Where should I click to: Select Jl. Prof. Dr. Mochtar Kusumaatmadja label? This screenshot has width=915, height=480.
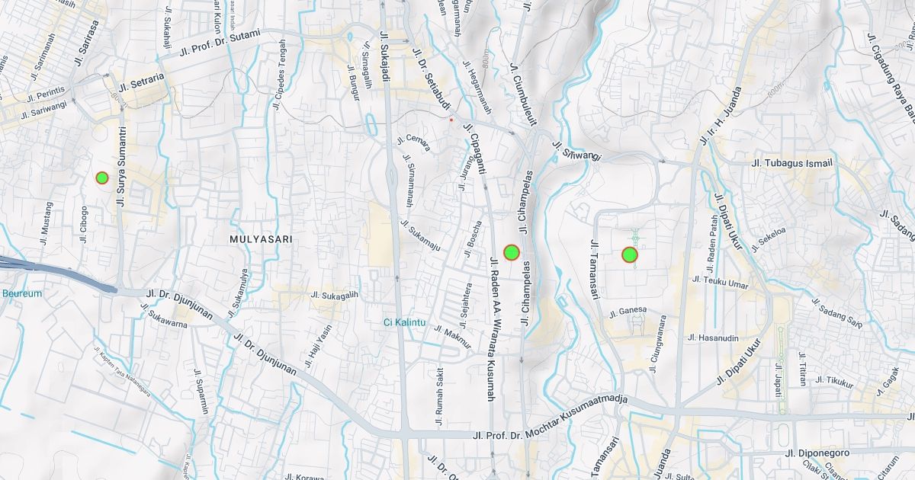coord(550,418)
